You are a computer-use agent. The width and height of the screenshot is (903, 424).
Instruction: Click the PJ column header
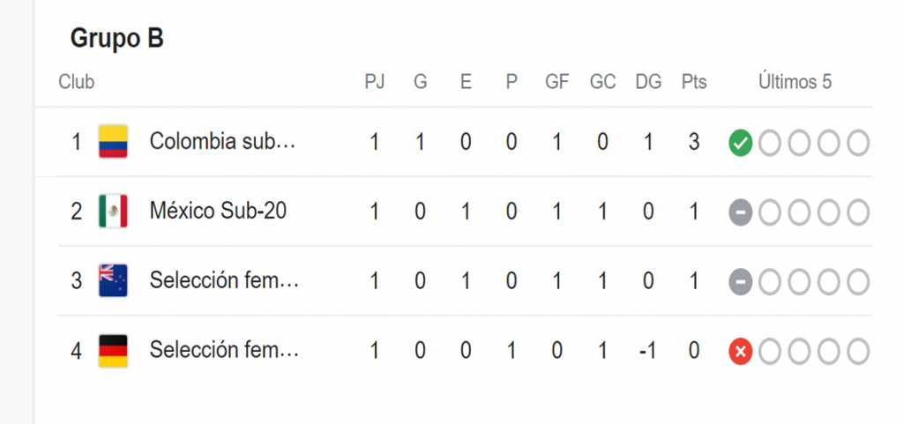coord(374,82)
